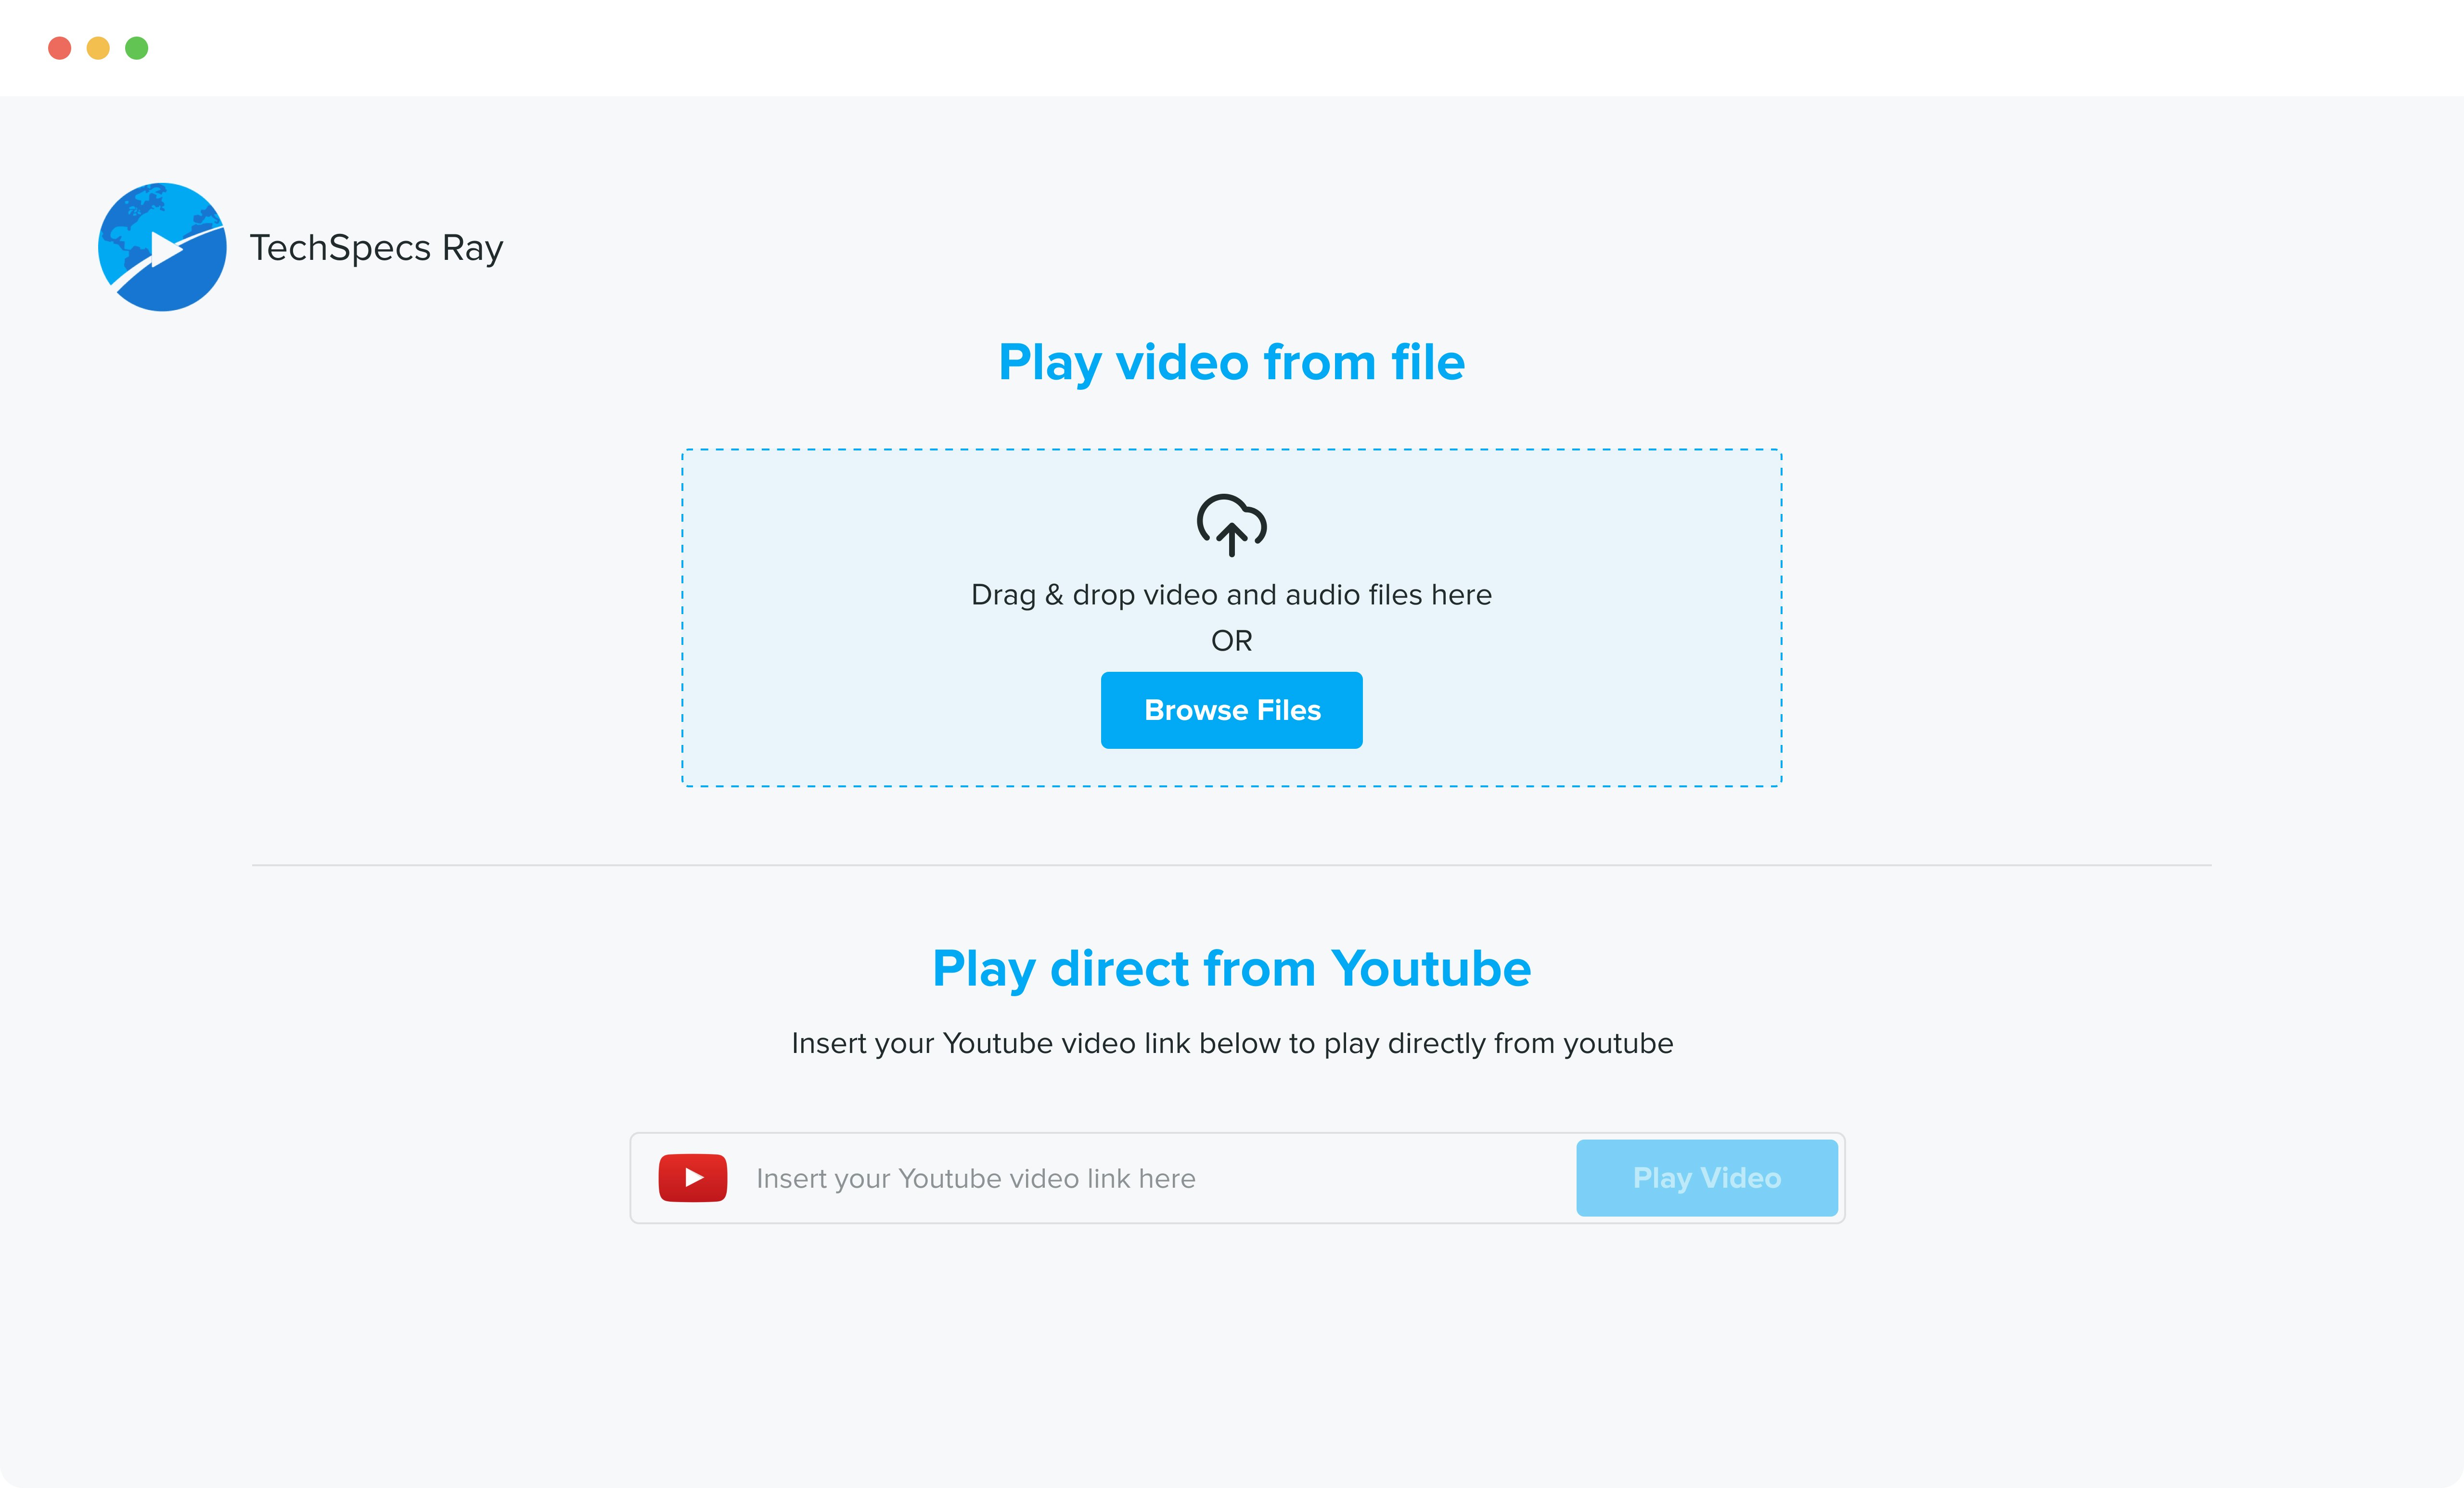This screenshot has height=1488, width=2464.
Task: Click the Play Video button
Action: click(x=1706, y=1178)
